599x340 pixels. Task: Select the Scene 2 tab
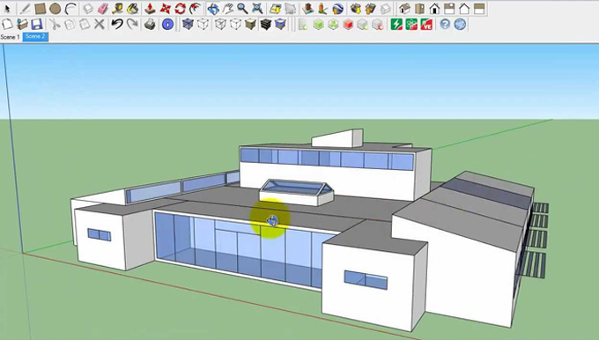[x=35, y=37]
